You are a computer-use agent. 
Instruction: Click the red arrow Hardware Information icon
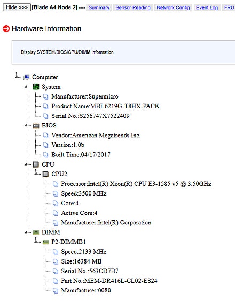(x=6, y=29)
